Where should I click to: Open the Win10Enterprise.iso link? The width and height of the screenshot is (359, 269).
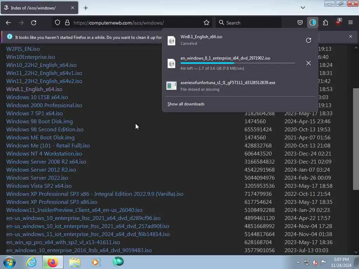(31, 57)
